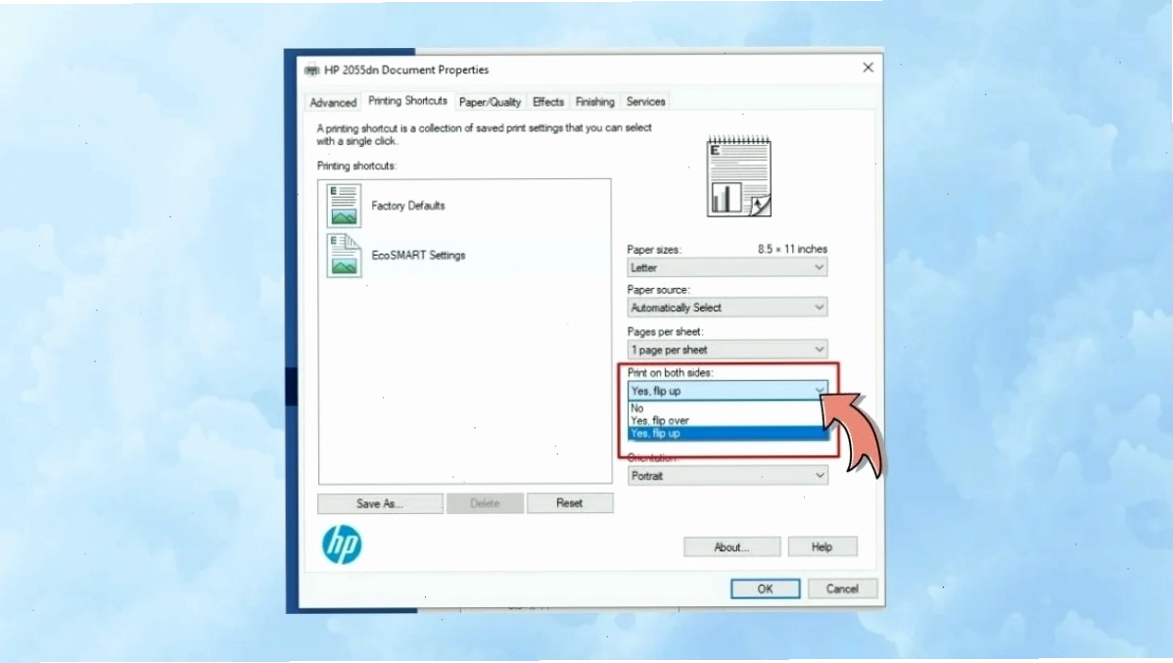This screenshot has height=663, width=1173.
Task: Click the EcoSMART Settings shortcut icon
Action: pyautogui.click(x=344, y=256)
